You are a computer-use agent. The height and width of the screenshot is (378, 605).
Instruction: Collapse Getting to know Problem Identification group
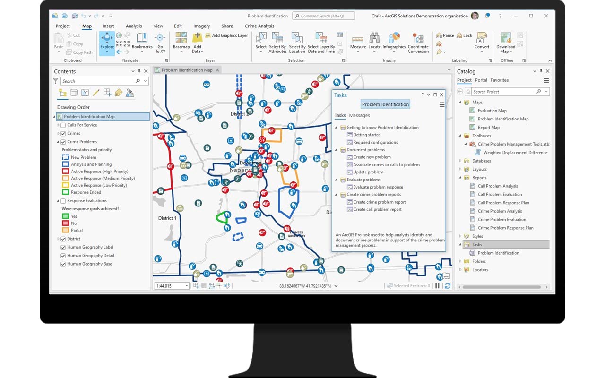pyautogui.click(x=337, y=128)
